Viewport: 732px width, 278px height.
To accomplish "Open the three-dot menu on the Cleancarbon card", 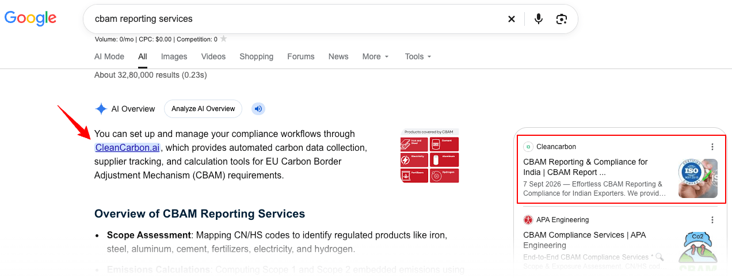I will (x=712, y=147).
